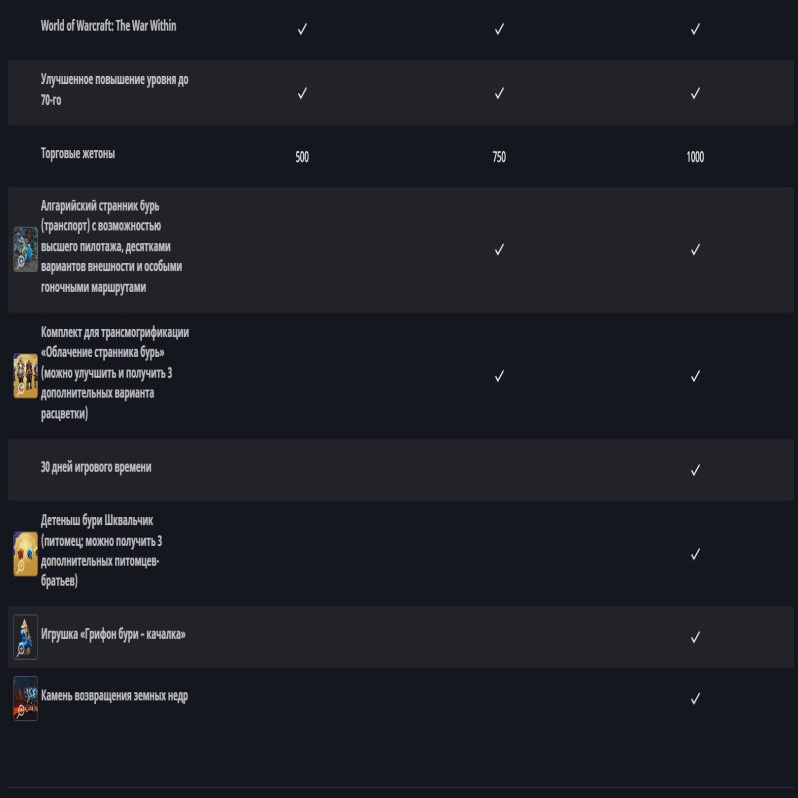The image size is (798, 798).
Task: Click the checkmark in the Шквальчик pet row
Action: tap(695, 554)
